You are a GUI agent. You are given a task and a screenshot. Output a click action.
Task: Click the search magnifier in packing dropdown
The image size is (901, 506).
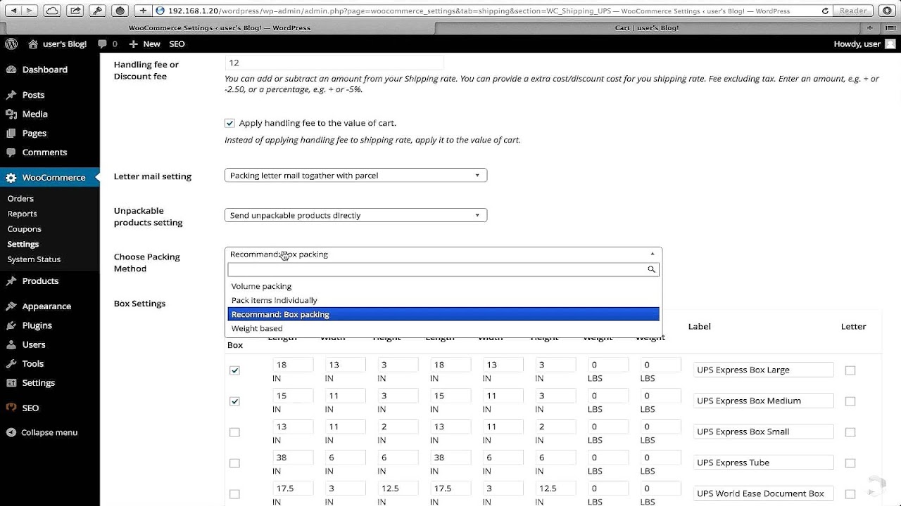coord(651,269)
